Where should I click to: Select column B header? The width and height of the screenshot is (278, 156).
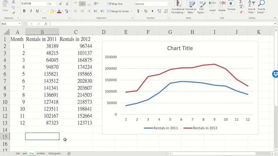[42, 32]
